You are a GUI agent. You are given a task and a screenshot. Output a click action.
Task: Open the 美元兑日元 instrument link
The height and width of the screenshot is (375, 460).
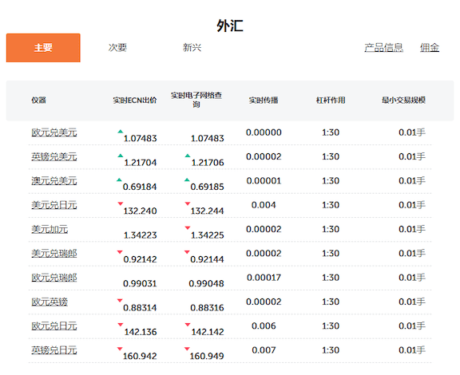tap(54, 205)
